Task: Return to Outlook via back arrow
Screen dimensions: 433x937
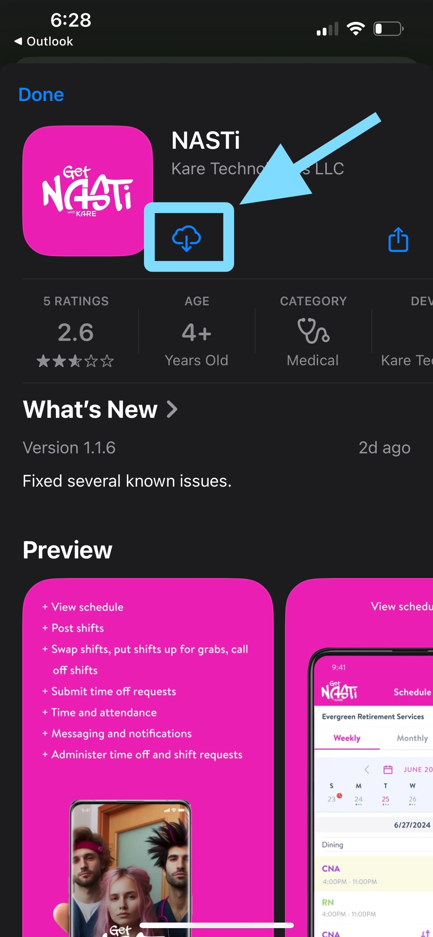Action: (43, 41)
